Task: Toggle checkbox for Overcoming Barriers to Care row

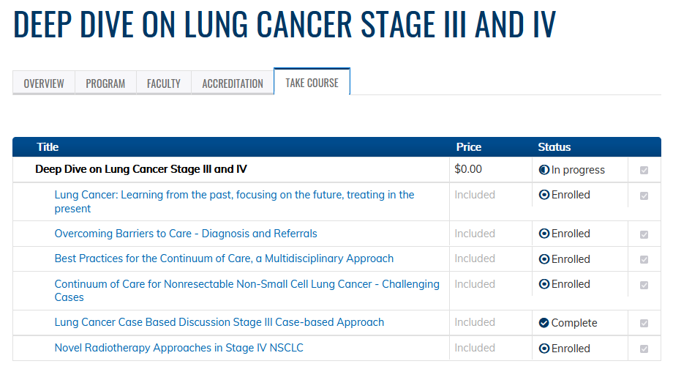Action: pyautogui.click(x=644, y=234)
